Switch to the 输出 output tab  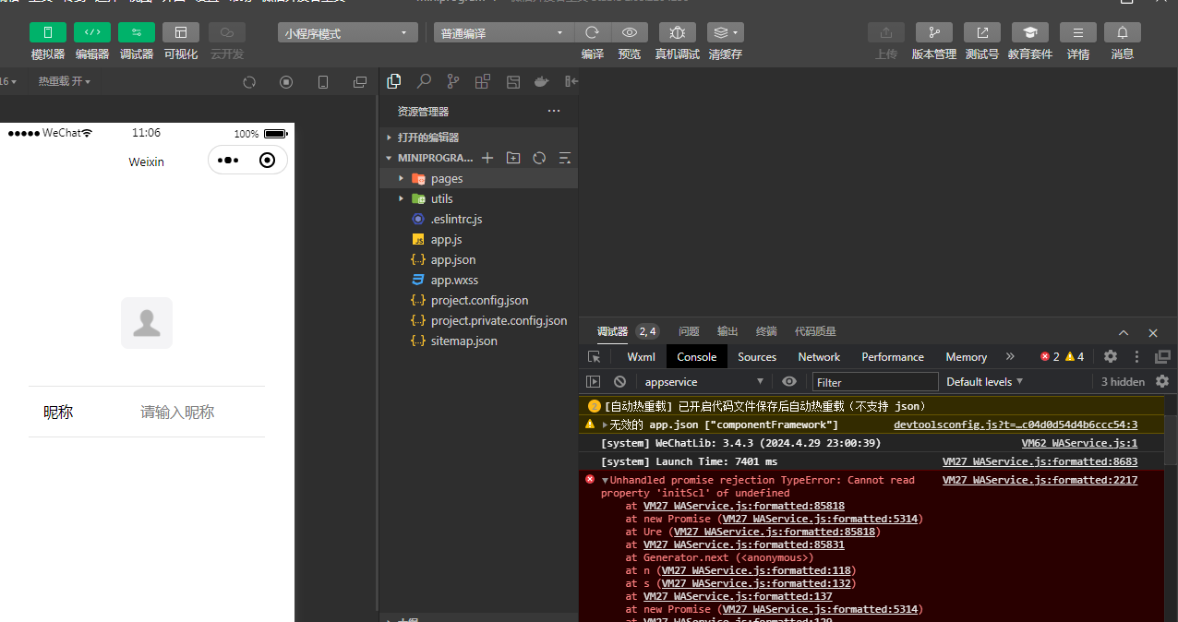(727, 331)
